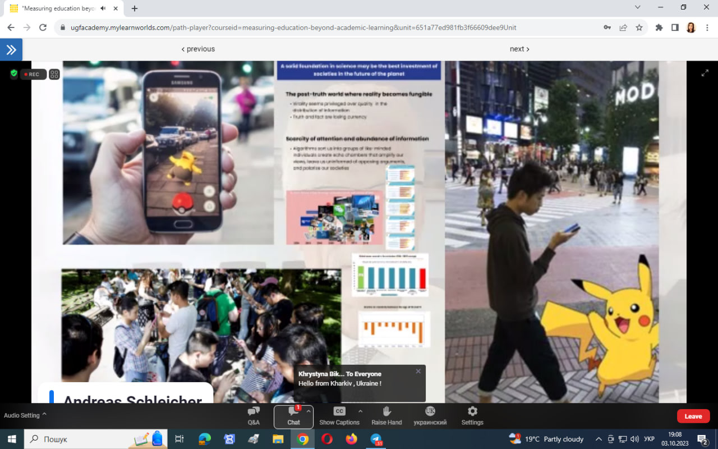Click the gallery view grid icon
Viewport: 718px width, 449px height.
tap(54, 74)
